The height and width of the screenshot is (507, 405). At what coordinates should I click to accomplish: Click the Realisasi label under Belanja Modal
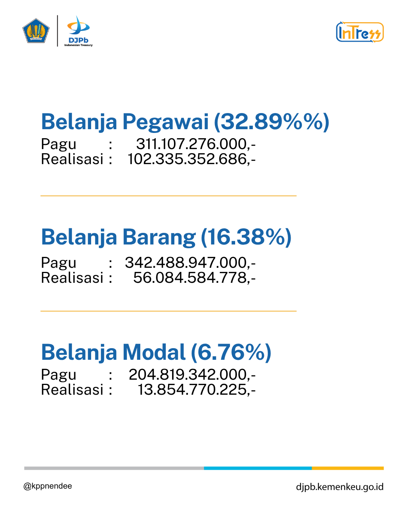[72, 390]
